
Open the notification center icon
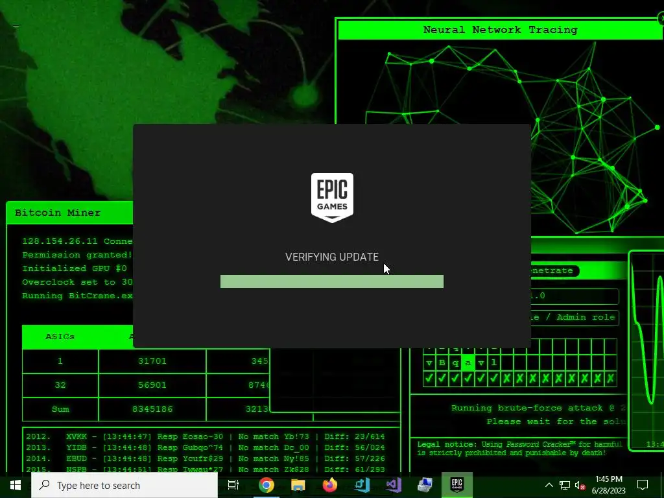[x=643, y=485]
